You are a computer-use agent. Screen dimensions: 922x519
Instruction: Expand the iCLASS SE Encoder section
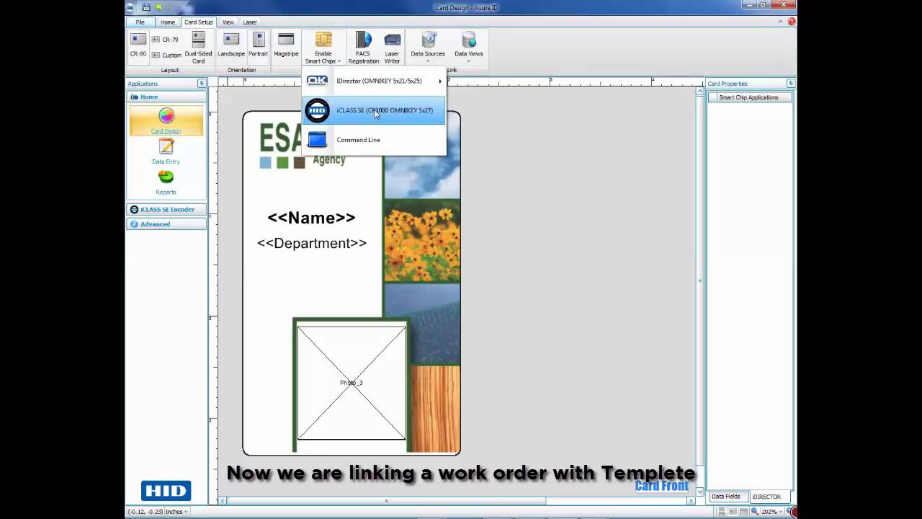coord(166,209)
